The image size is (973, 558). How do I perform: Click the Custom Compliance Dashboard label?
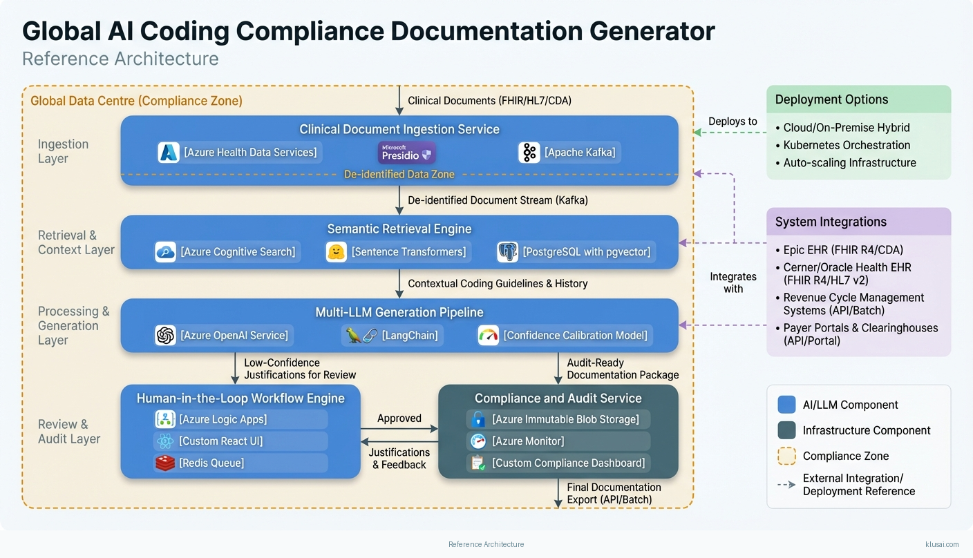click(568, 463)
